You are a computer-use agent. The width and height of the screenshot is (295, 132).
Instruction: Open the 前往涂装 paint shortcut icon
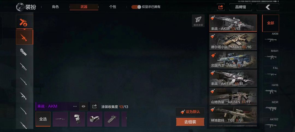(x=198, y=21)
